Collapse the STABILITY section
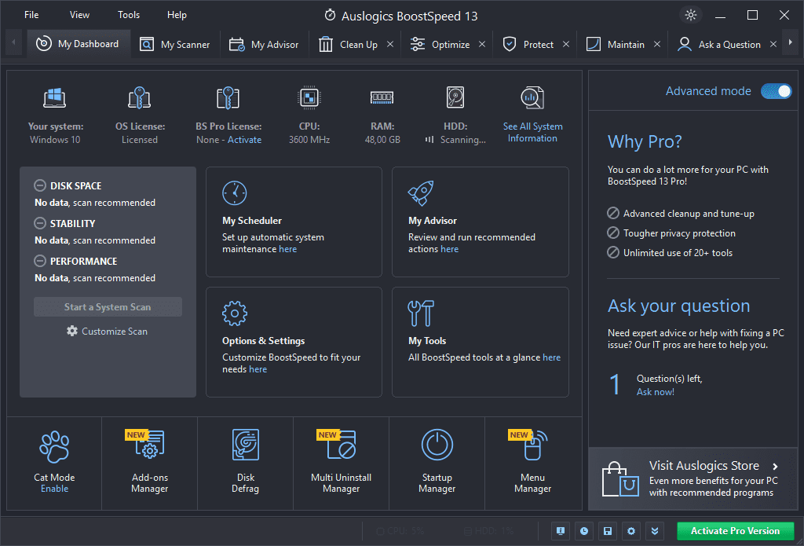Screen dimensions: 804x546 click(40, 223)
